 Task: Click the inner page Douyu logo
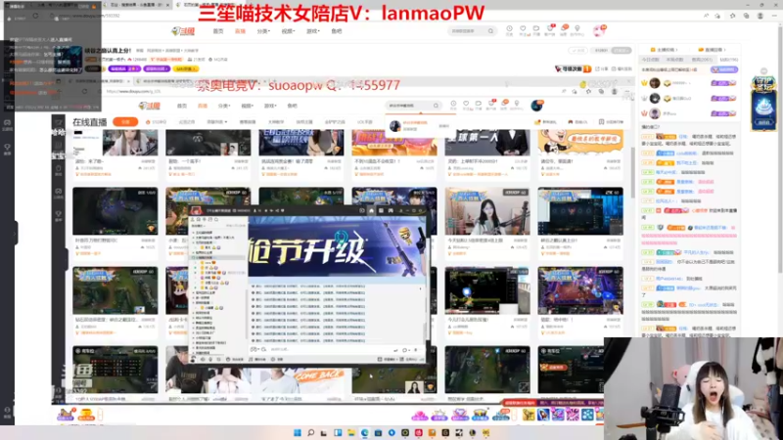(x=150, y=106)
